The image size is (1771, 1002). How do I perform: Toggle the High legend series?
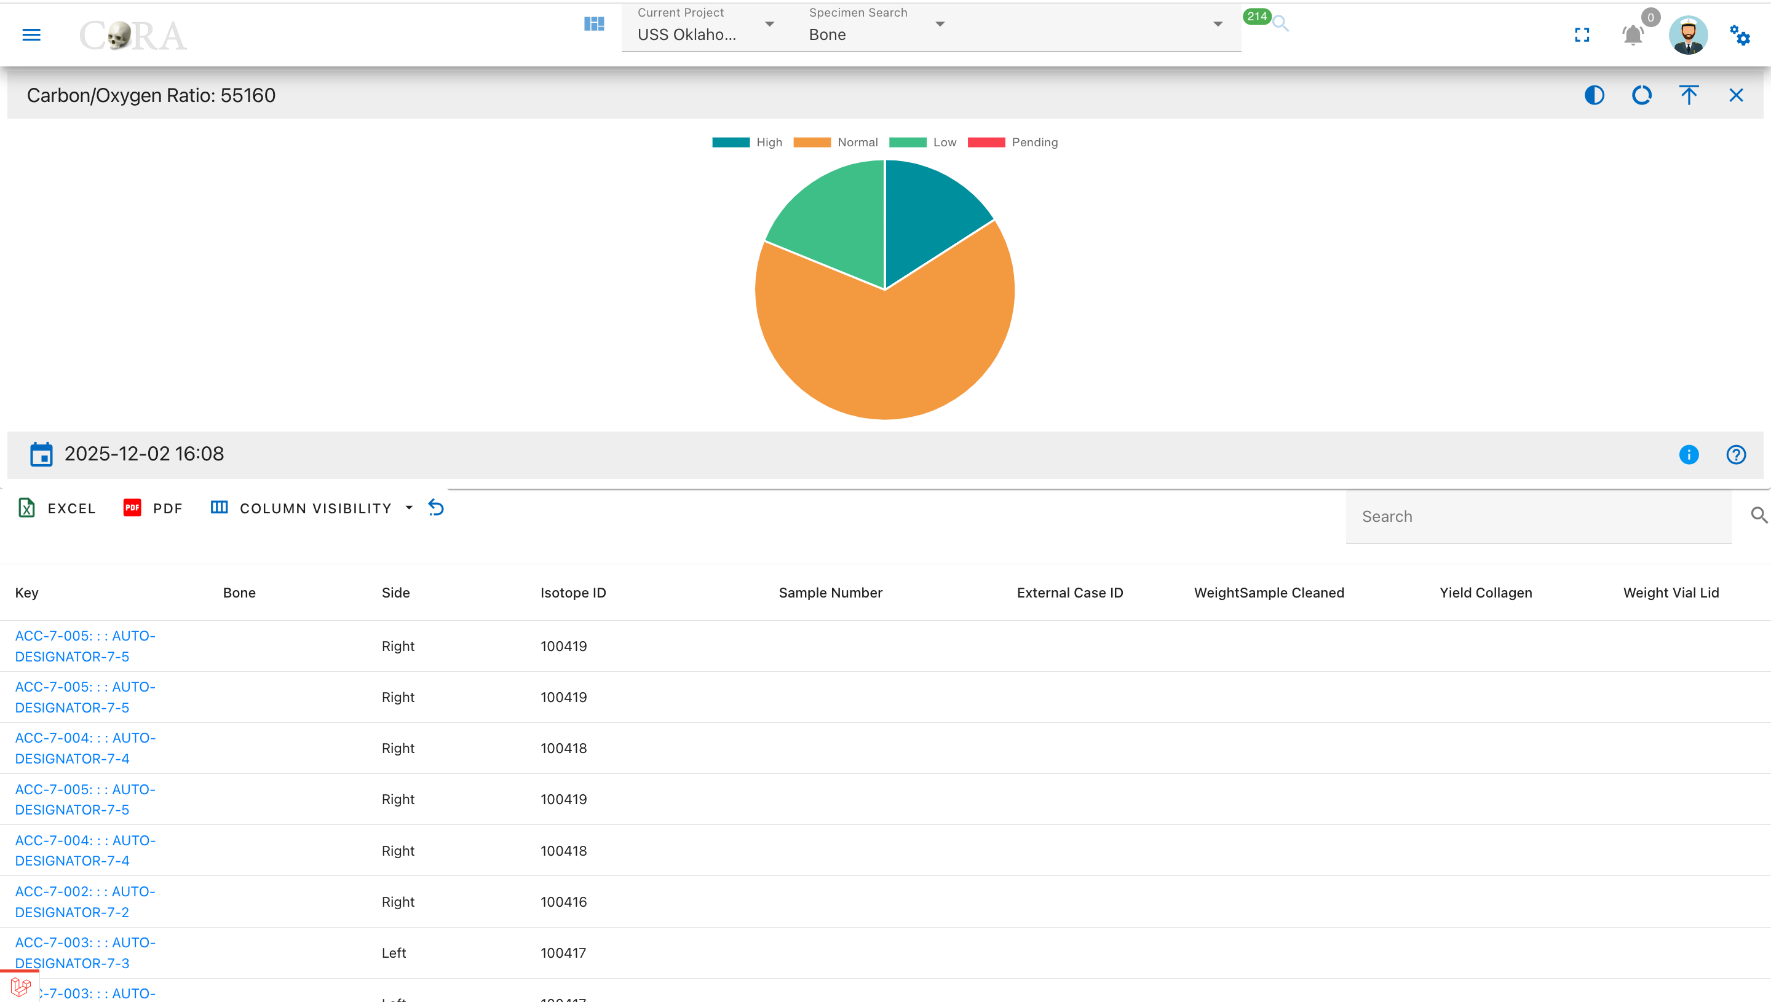pos(748,143)
